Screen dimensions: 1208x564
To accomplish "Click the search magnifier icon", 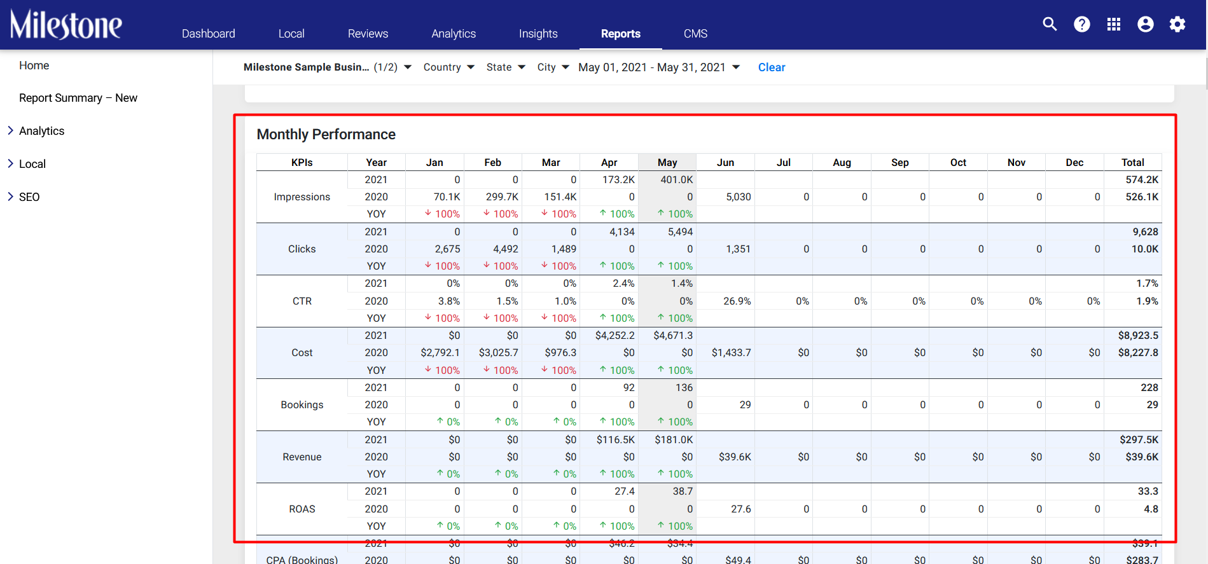I will 1050,24.
